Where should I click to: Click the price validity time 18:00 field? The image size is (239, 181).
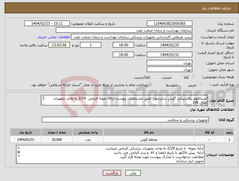123,54
